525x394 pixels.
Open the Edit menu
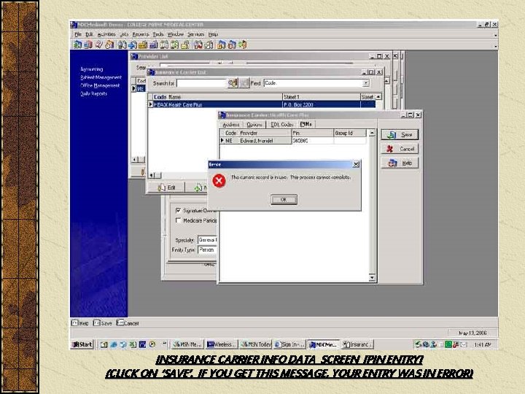pos(89,34)
